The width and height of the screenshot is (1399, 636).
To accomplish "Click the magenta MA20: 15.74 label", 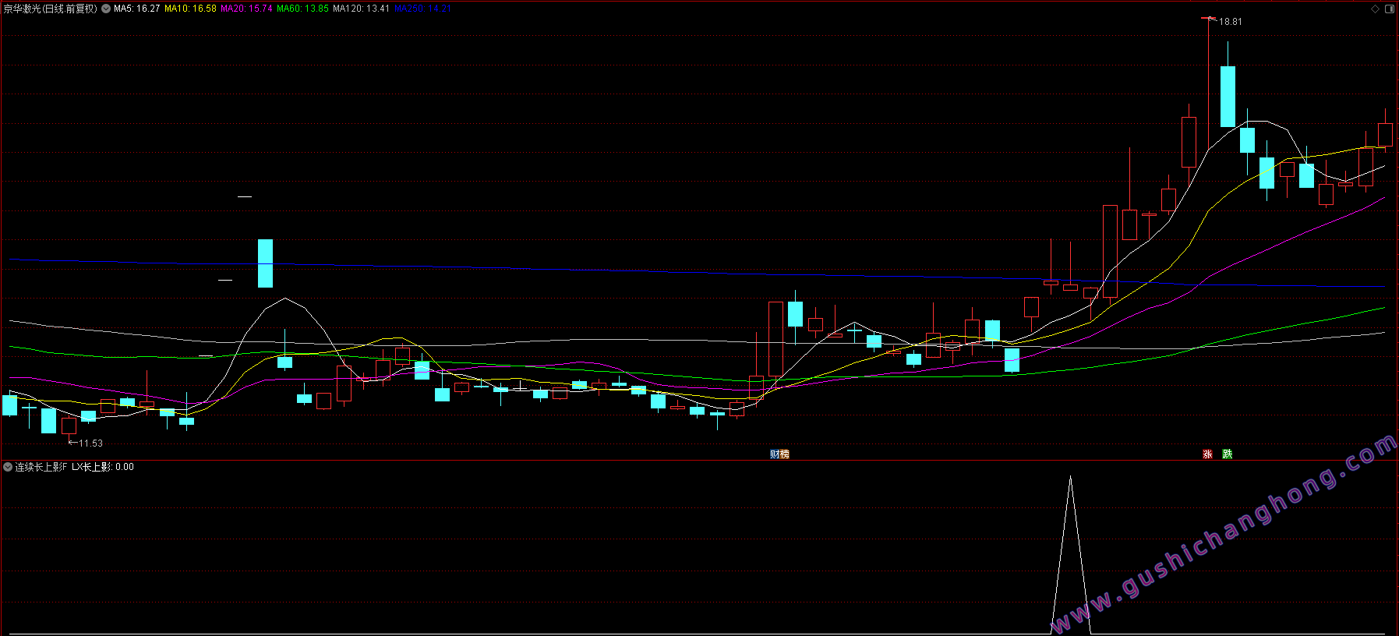I will (246, 9).
